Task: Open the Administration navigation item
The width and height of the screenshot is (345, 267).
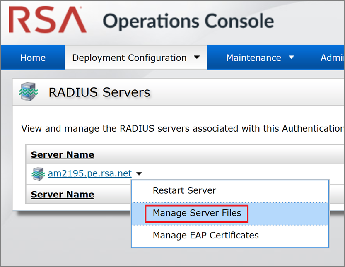Action: [335, 58]
